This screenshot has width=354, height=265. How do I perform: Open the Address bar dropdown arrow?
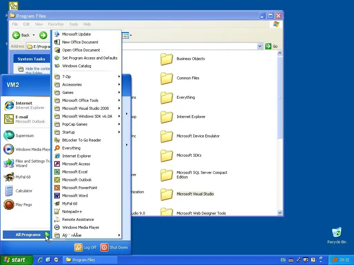click(x=260, y=46)
